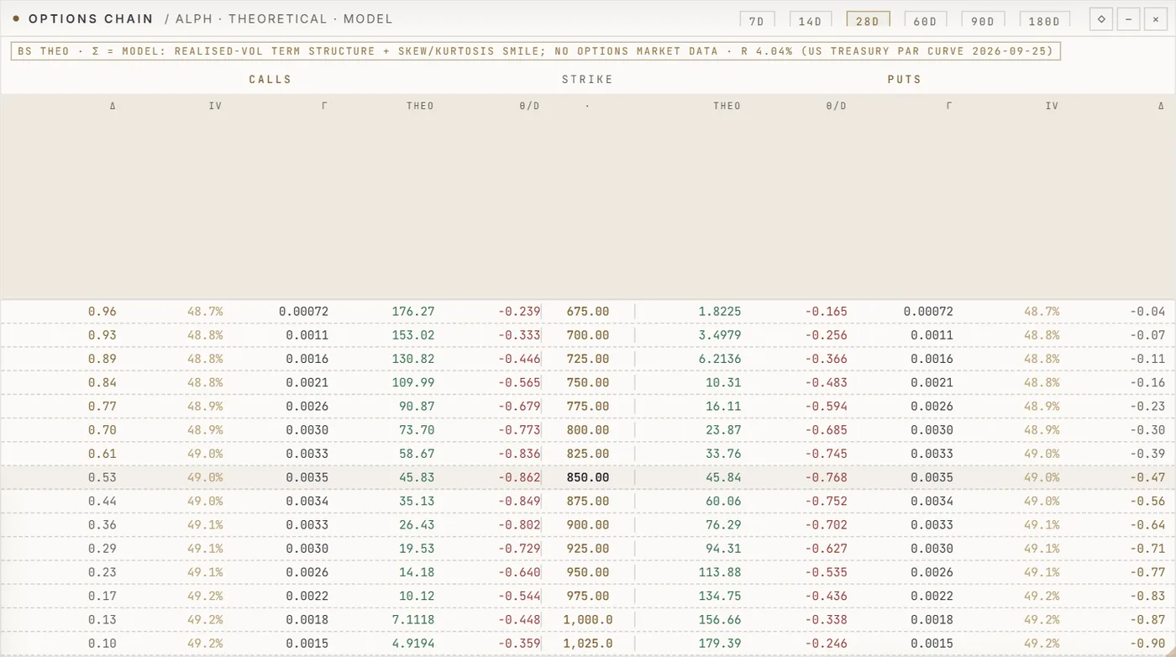The height and width of the screenshot is (657, 1176).
Task: Click call delta value 0.53
Action: 102,477
